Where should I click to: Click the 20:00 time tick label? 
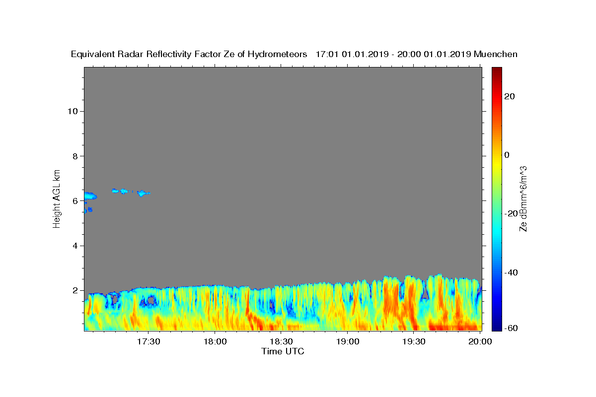coord(480,341)
